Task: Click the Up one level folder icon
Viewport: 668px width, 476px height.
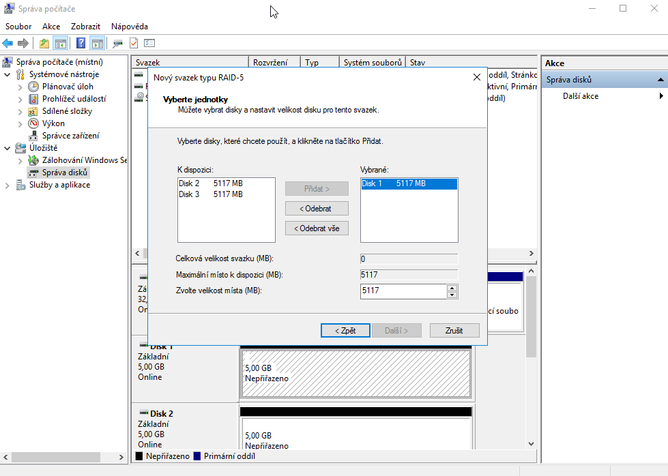Action: tap(44, 44)
